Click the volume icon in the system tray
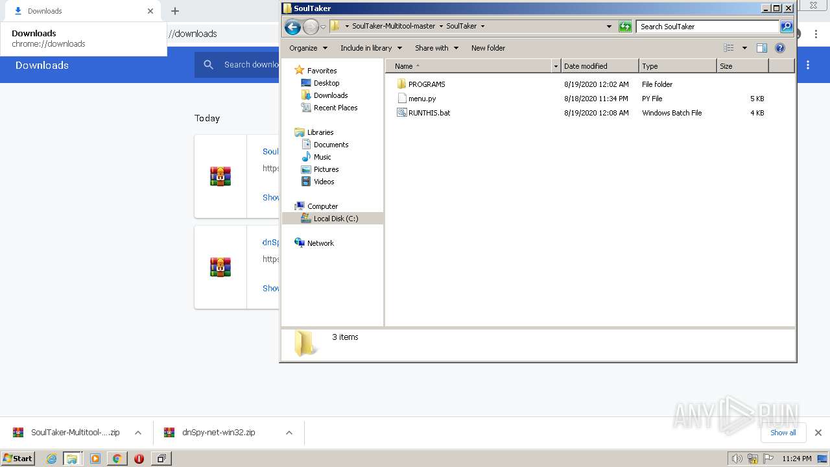The image size is (830, 467). 737,459
